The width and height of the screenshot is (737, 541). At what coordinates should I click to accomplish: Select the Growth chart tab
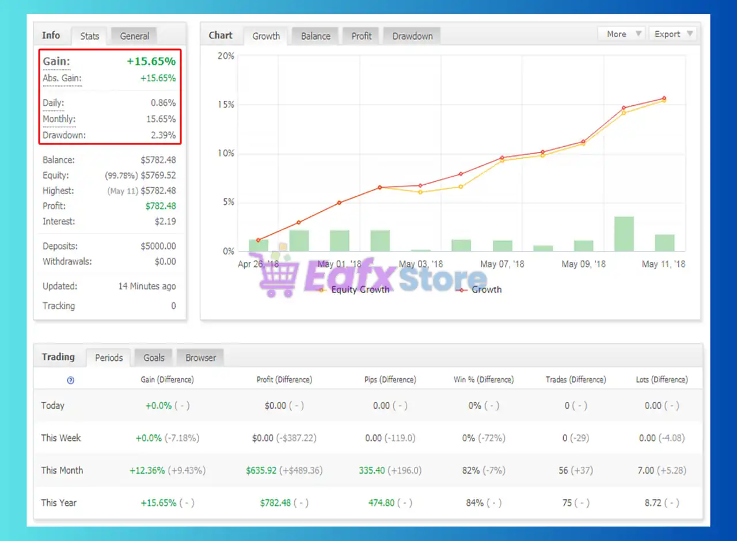point(266,36)
